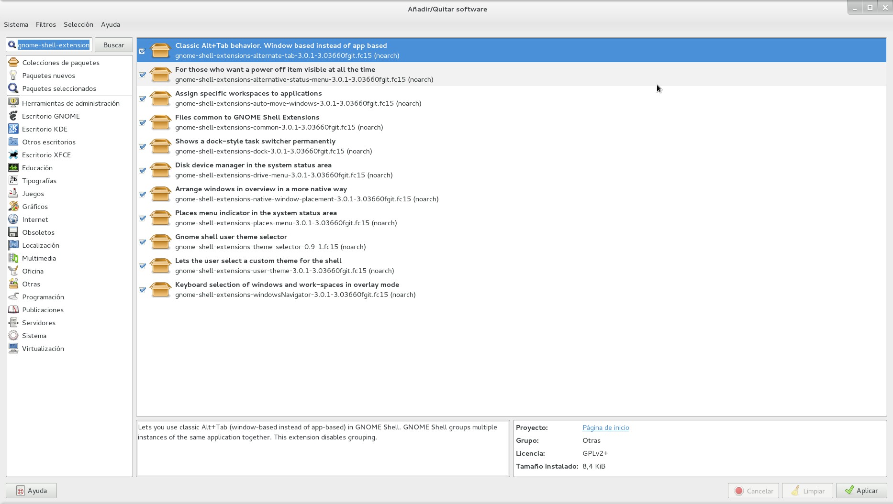Open the Página de inicio link

click(x=606, y=427)
